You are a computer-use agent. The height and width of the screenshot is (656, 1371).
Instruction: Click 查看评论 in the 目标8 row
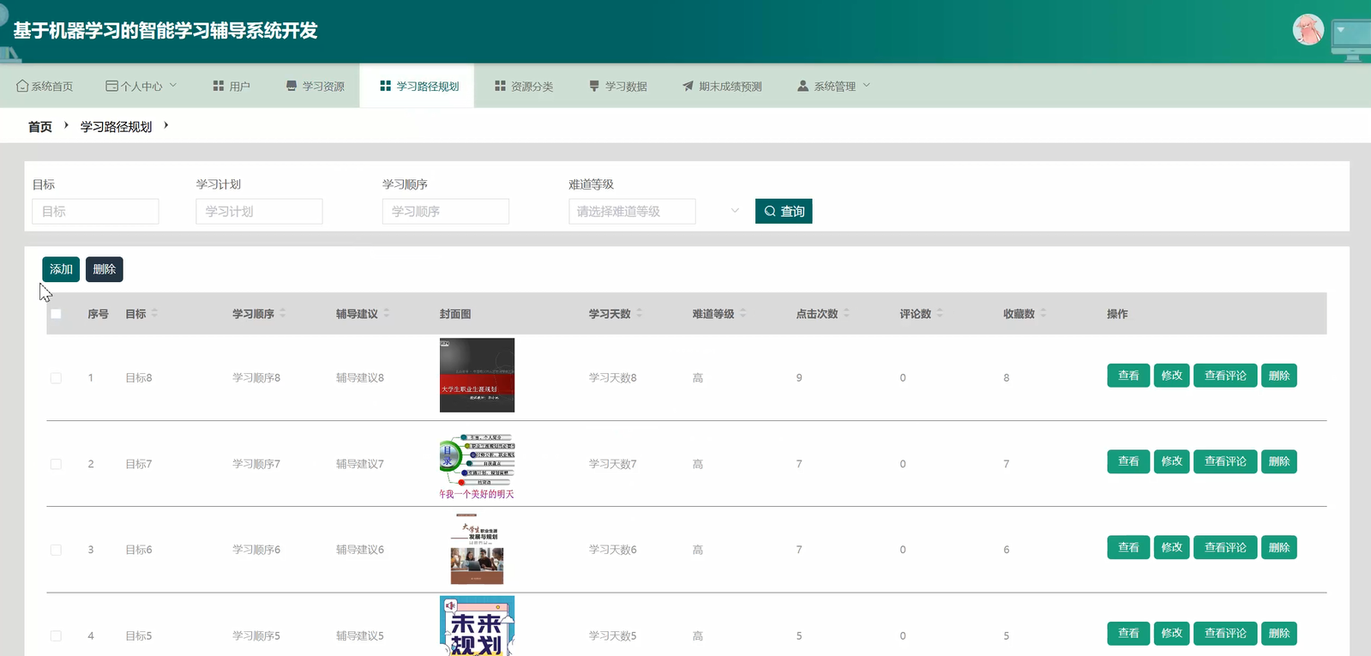coord(1225,376)
